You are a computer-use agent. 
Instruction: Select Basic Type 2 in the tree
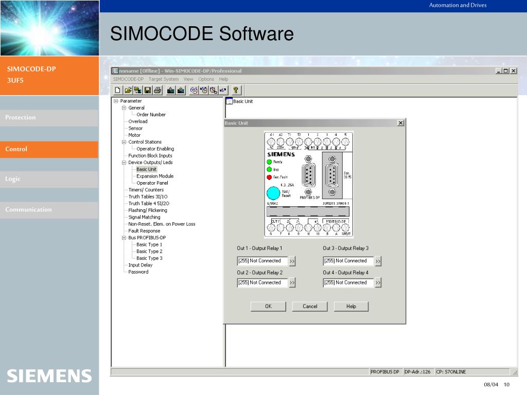tap(149, 251)
